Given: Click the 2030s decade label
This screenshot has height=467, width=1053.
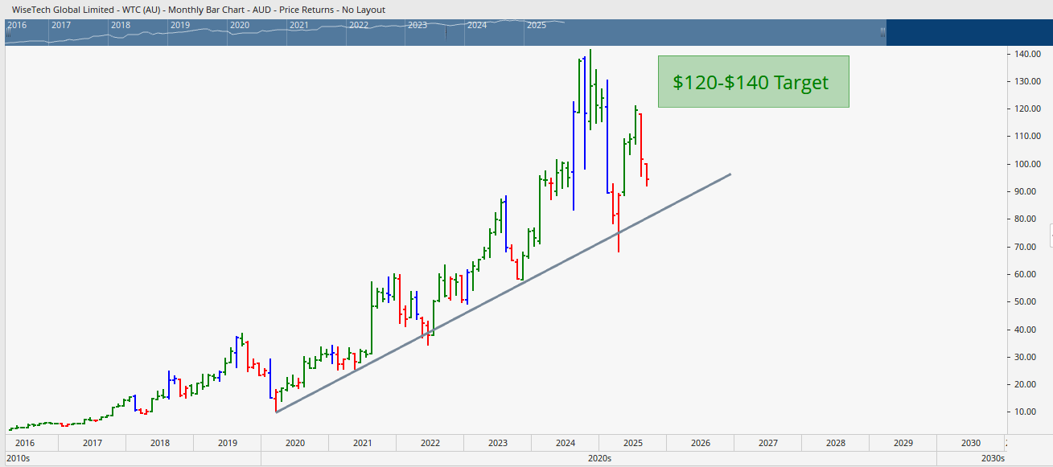Looking at the screenshot, I should click(993, 458).
